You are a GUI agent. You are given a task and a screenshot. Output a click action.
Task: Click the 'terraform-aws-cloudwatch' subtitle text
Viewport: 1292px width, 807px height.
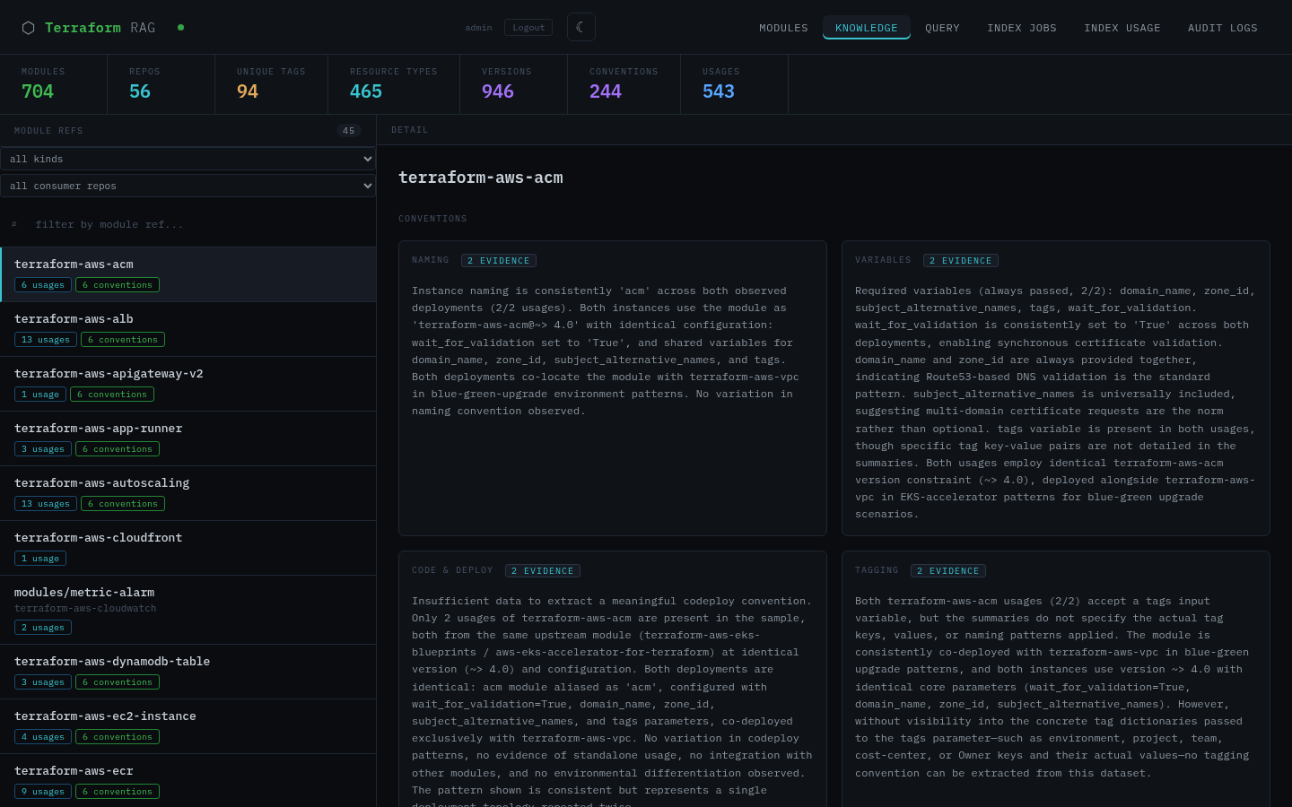tap(85, 609)
